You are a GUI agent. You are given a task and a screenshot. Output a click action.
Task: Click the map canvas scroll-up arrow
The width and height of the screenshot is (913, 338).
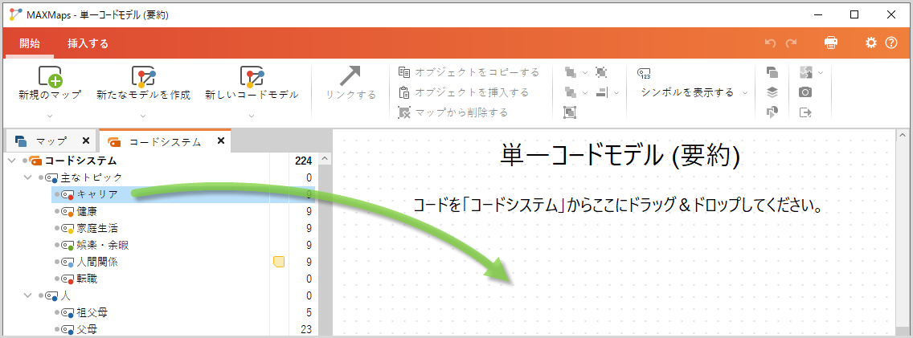(902, 135)
